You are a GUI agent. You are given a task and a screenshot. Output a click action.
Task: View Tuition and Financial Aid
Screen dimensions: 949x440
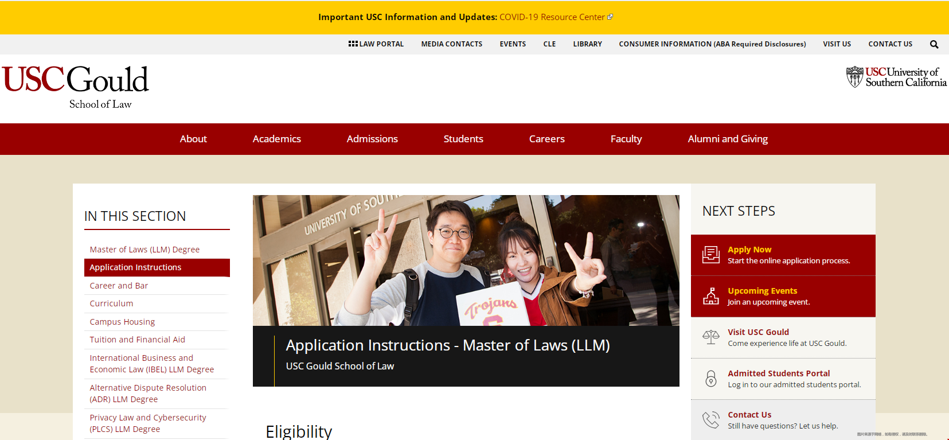tap(137, 340)
